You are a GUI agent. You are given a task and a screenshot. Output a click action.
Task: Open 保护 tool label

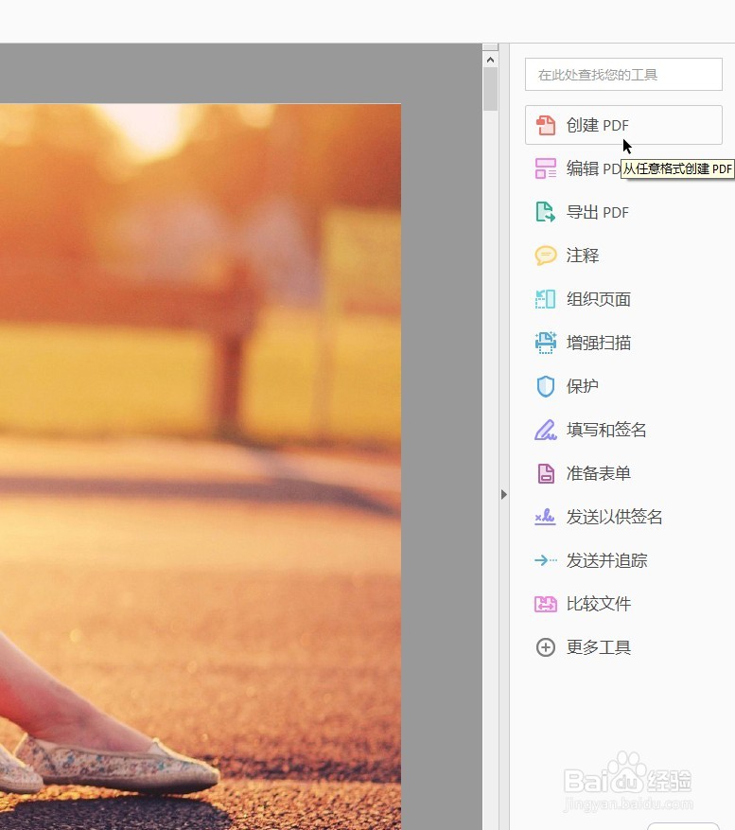(x=583, y=386)
